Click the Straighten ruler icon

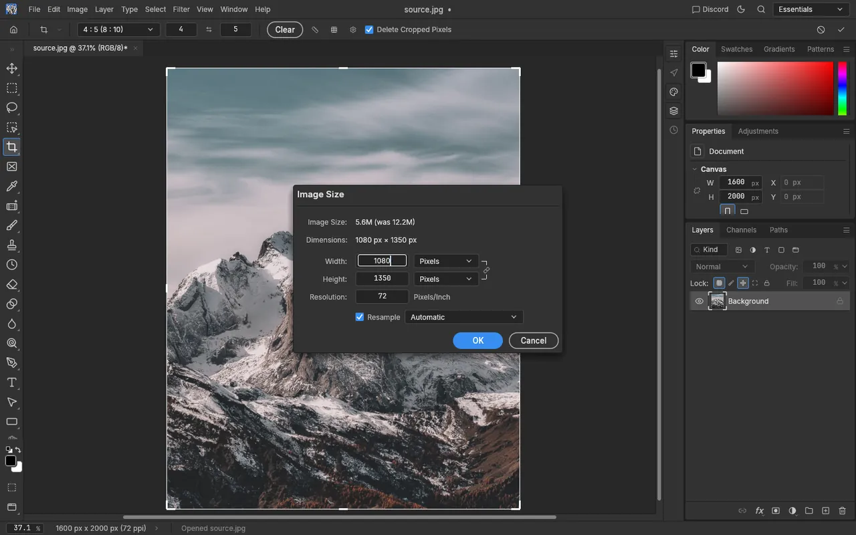pos(315,29)
